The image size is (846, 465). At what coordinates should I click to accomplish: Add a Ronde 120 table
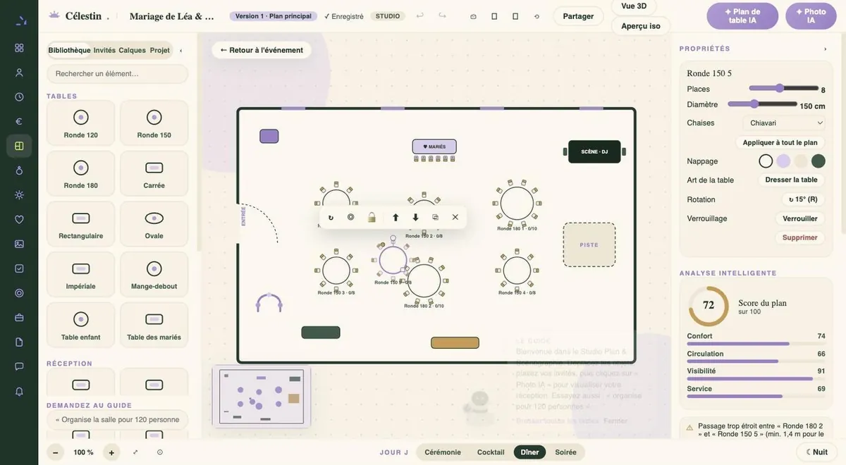(80, 123)
